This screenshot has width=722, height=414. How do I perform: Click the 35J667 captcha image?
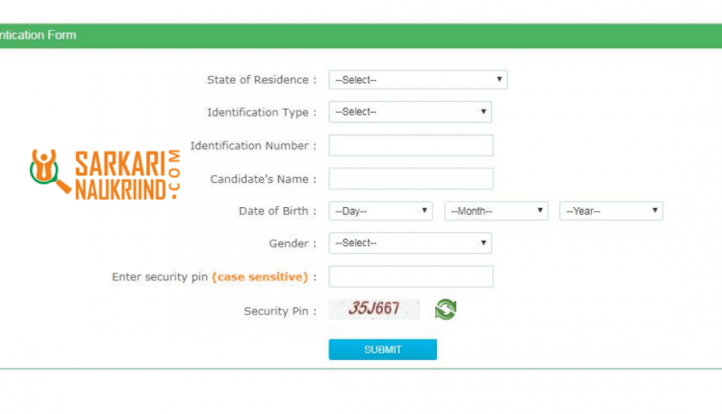click(374, 309)
